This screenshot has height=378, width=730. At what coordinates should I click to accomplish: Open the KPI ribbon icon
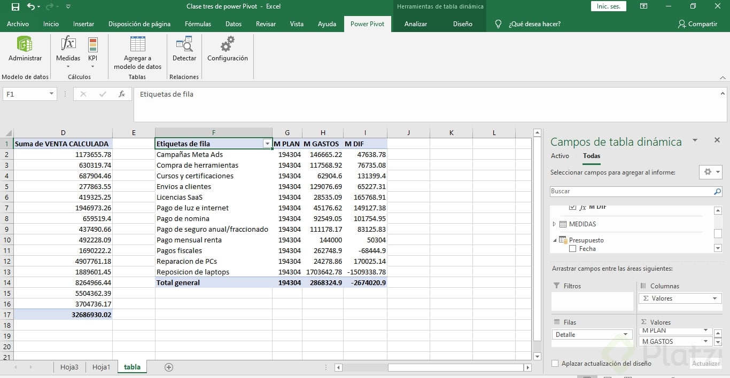92,52
